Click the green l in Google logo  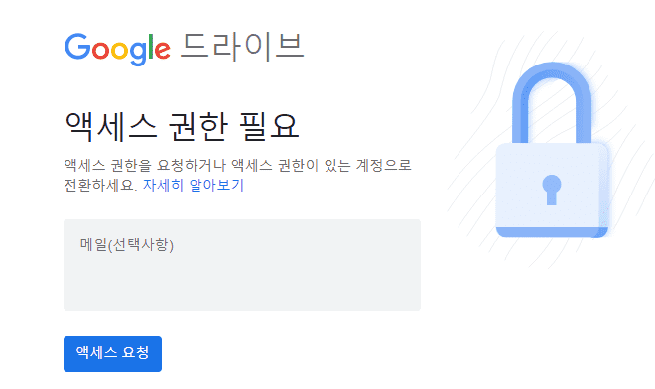151,46
